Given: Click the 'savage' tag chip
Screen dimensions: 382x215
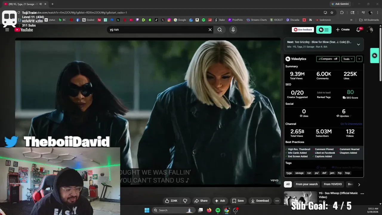Looking at the screenshot, I should pyautogui.click(x=299, y=173).
